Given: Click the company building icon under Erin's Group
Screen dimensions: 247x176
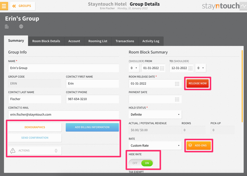Looking at the screenshot, I should coord(7,26).
